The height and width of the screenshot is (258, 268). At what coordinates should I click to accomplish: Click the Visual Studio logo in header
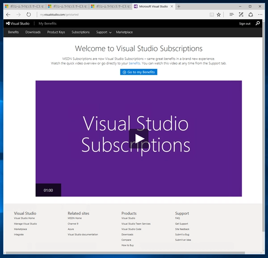[18, 23]
